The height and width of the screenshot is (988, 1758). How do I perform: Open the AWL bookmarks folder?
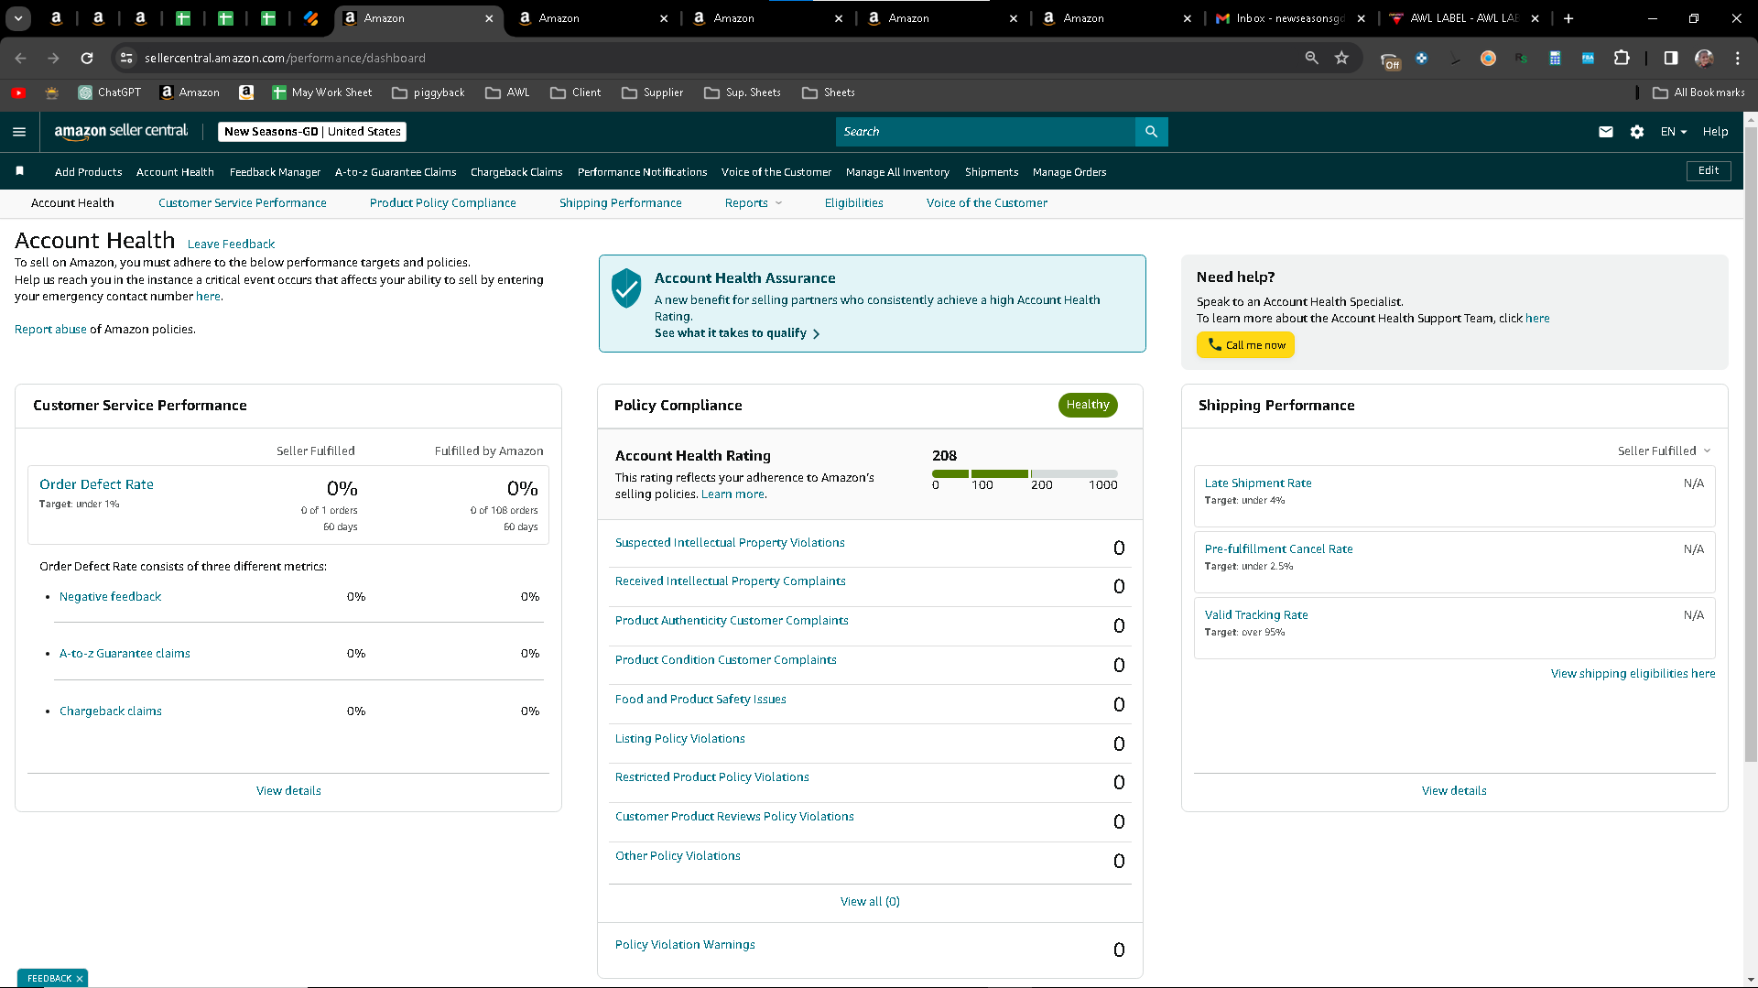[507, 92]
